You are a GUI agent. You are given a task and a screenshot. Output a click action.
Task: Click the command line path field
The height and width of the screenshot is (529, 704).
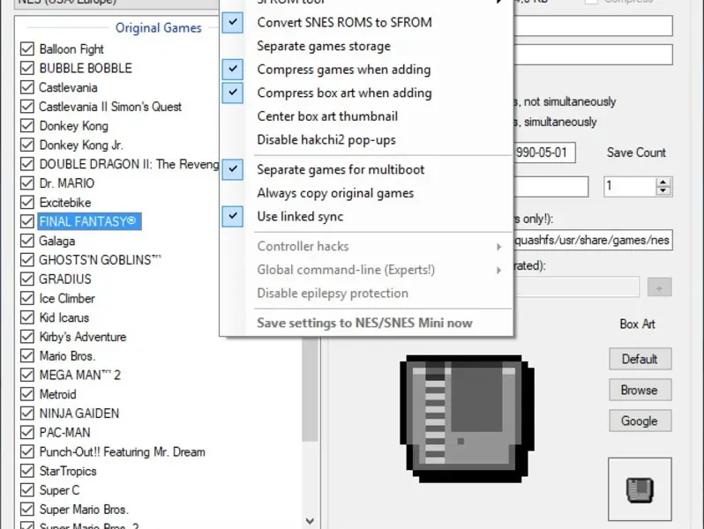click(x=593, y=241)
